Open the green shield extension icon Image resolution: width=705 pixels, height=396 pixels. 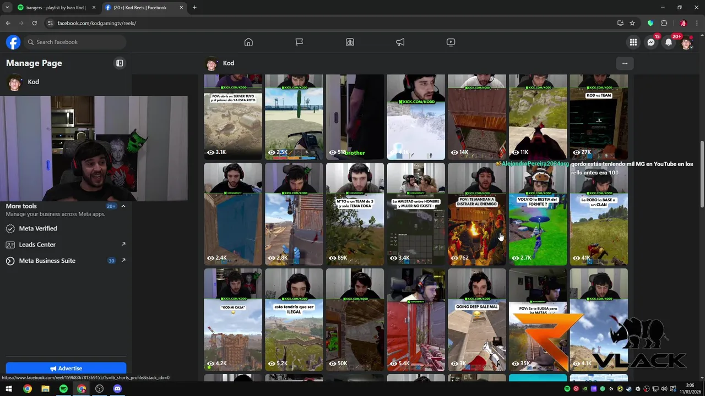[650, 23]
